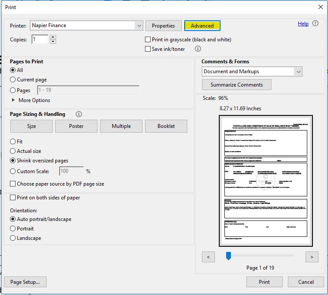
Task: Go to next preview page arrow
Action: tap(312, 257)
